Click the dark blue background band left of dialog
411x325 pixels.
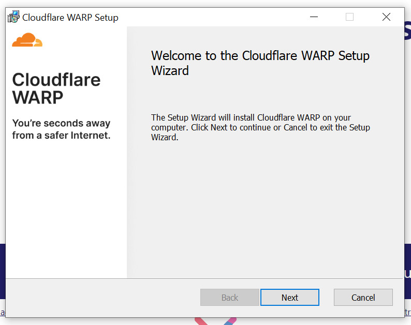[3, 269]
